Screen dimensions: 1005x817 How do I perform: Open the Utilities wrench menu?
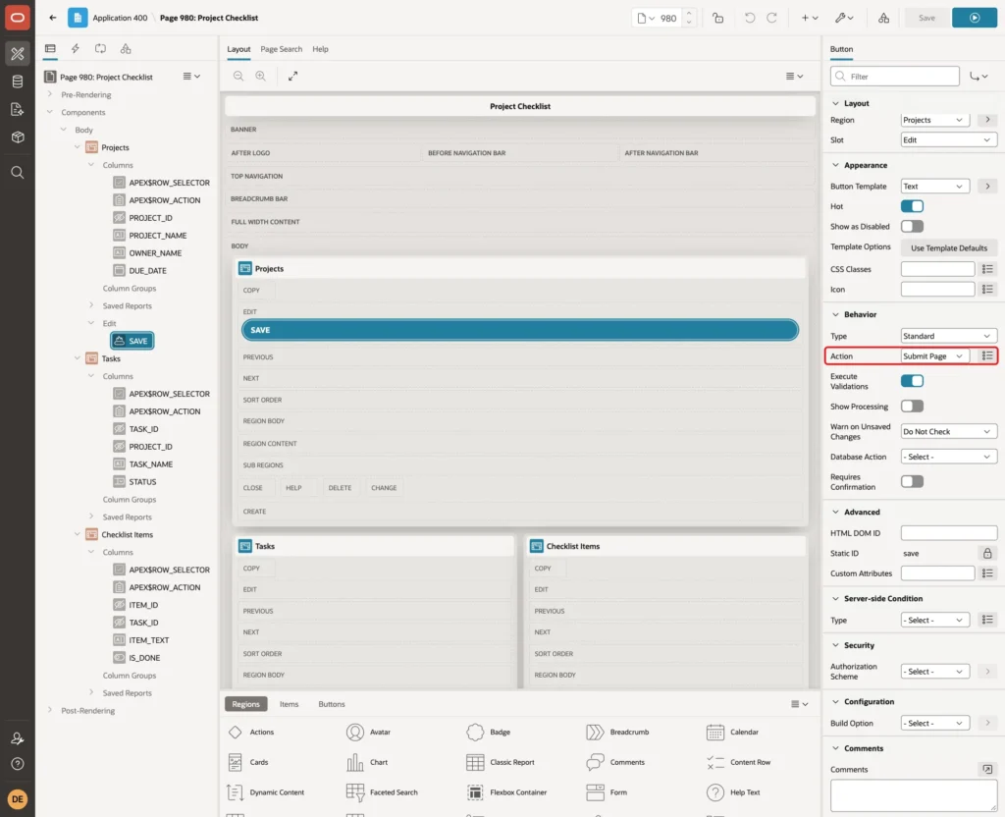click(x=843, y=18)
